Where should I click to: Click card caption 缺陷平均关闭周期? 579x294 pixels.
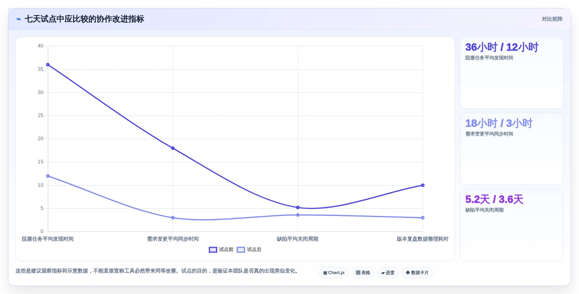pos(485,210)
